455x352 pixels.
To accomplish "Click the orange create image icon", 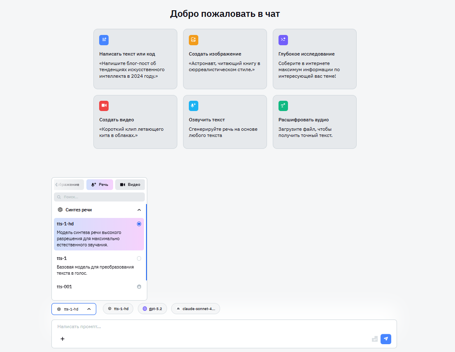I will click(x=193, y=40).
